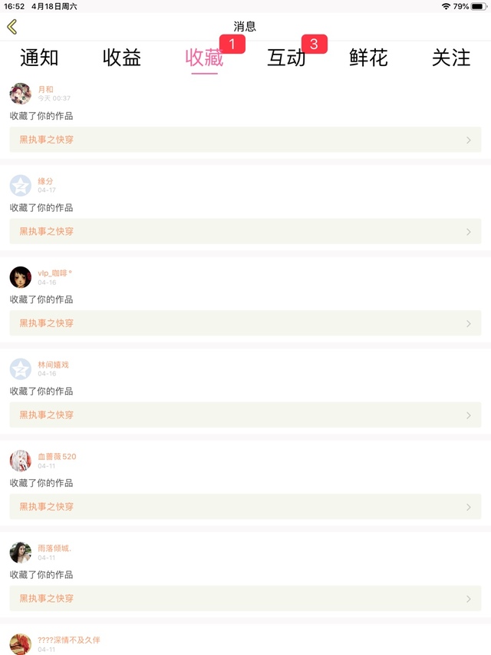Open the 互动 tab

286,58
